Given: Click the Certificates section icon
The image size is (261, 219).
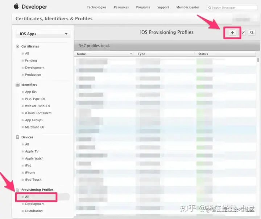Looking at the screenshot, I should 17,46.
